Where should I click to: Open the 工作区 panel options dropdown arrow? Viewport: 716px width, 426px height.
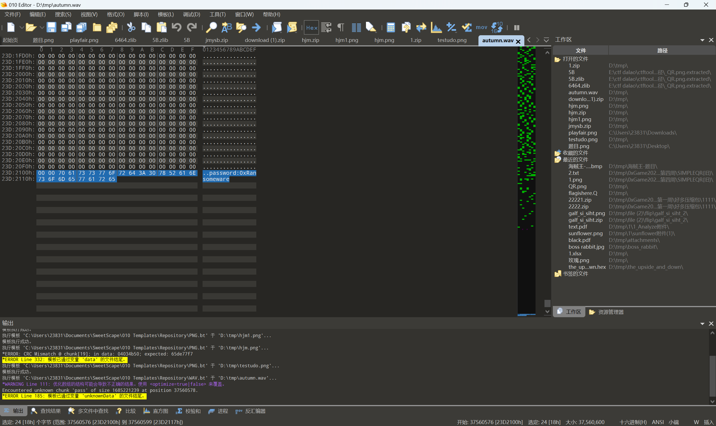(x=702, y=40)
